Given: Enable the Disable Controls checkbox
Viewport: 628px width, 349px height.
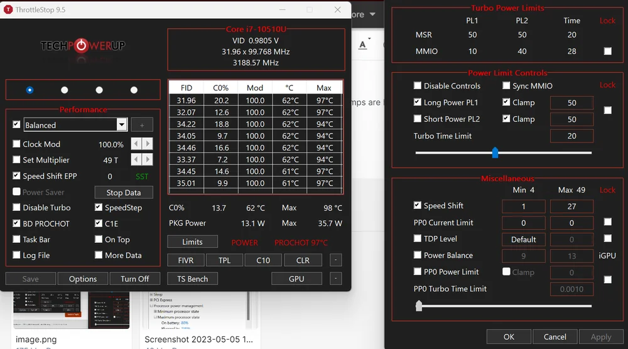Looking at the screenshot, I should tap(418, 85).
